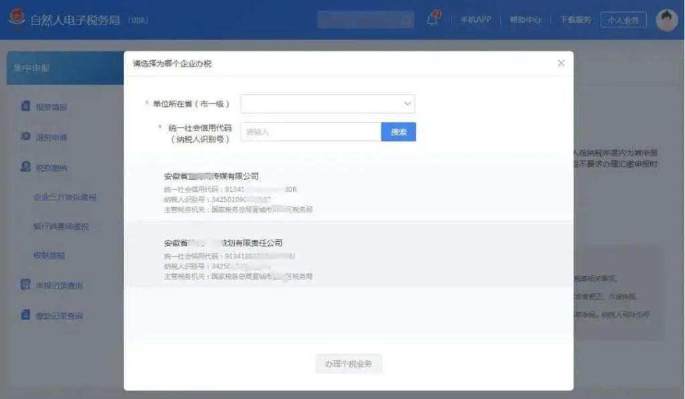Viewport: 685px width, 399px height.
Task: Click the 缴款记录查询 sidebar icon
Action: point(25,315)
